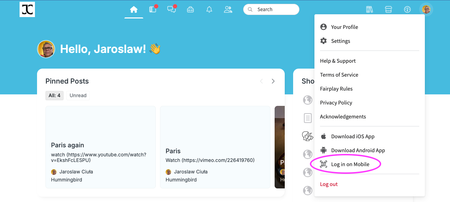Open the news feed icon with red badge
The height and width of the screenshot is (202, 450).
coord(153,9)
